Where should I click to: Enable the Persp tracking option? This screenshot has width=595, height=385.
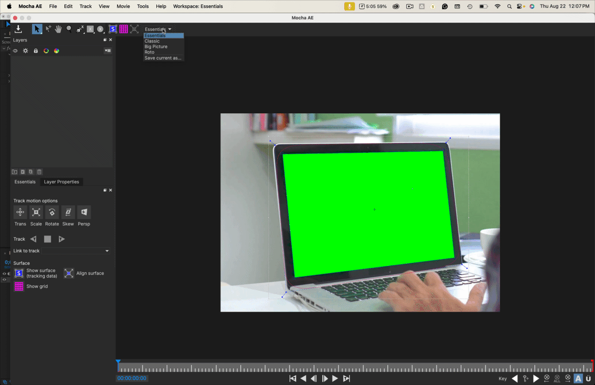coord(84,212)
